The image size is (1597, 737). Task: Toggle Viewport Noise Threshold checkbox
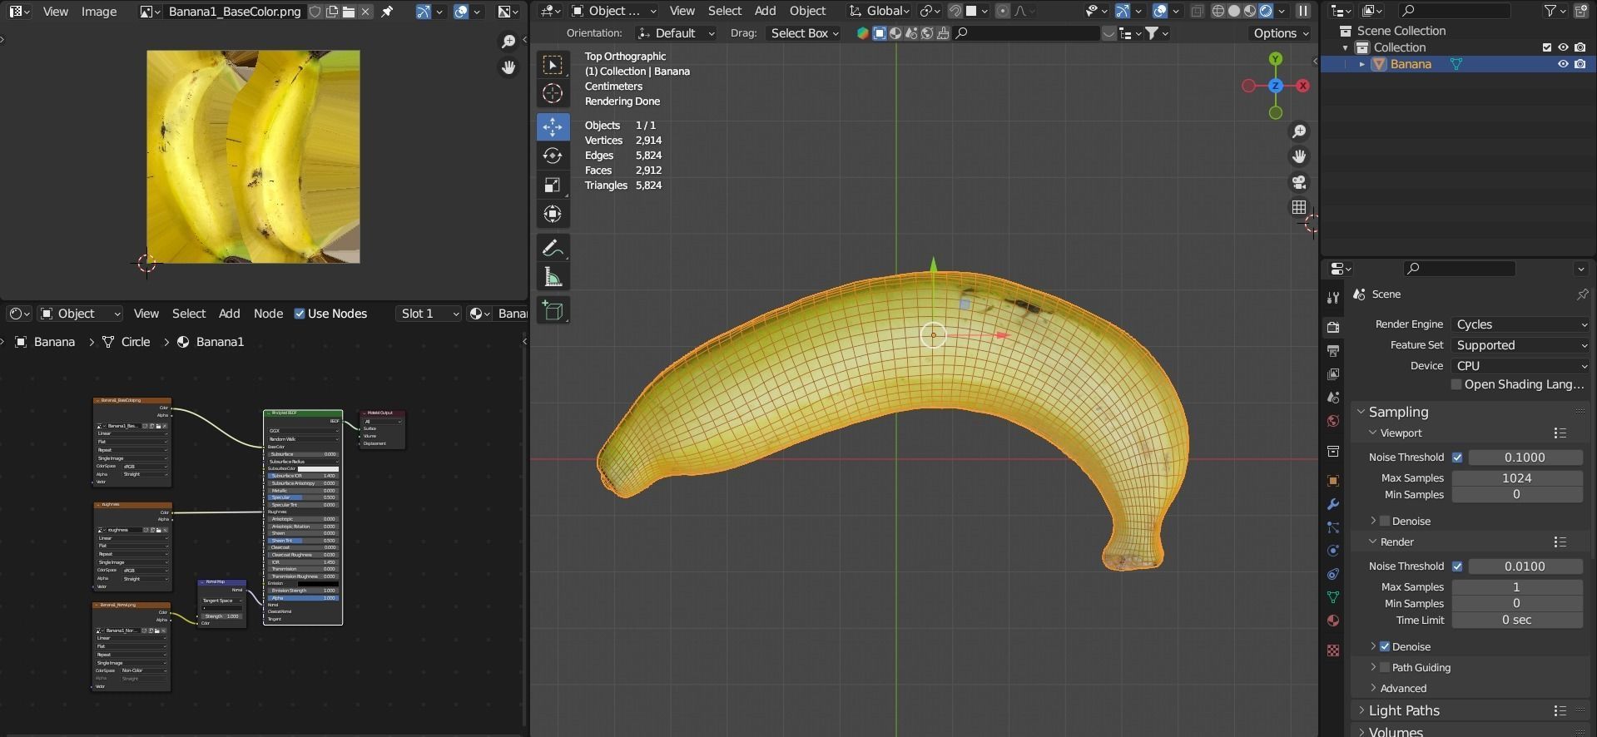(1457, 458)
